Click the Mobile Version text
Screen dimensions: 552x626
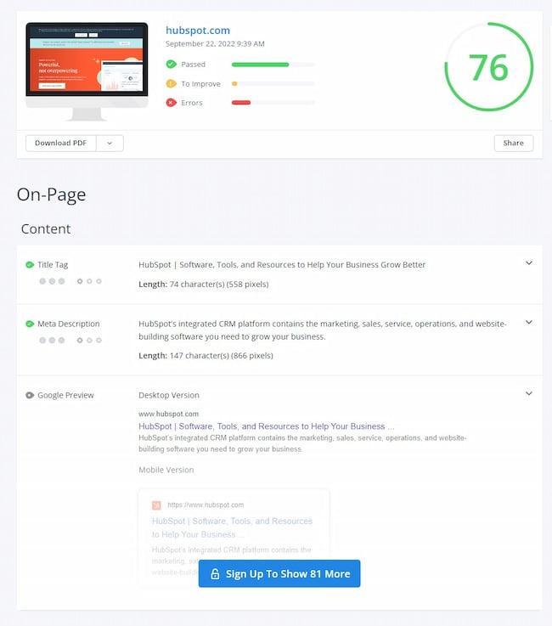(166, 470)
